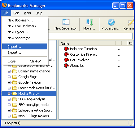135x128 pixels.
Task: Click the File menu title
Action: 6,13
